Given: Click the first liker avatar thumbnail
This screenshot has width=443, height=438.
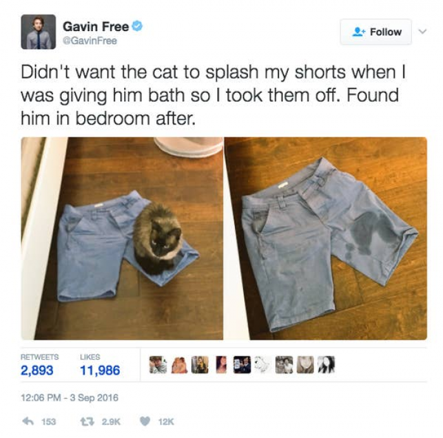Looking at the screenshot, I should coord(158,365).
